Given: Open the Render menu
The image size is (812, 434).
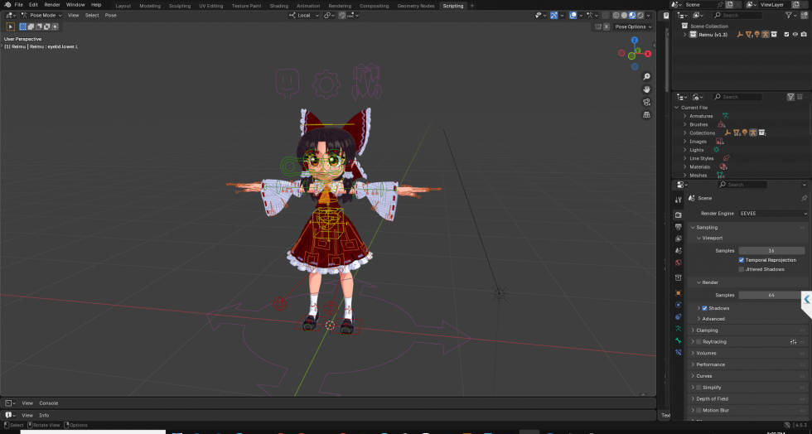Looking at the screenshot, I should coord(51,5).
